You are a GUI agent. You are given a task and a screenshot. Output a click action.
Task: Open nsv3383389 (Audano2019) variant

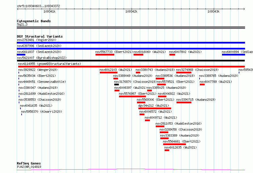(x=180, y=135)
